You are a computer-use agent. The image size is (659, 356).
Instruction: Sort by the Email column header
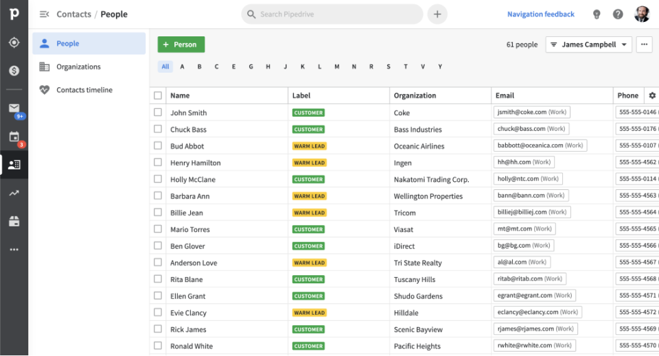tap(505, 95)
